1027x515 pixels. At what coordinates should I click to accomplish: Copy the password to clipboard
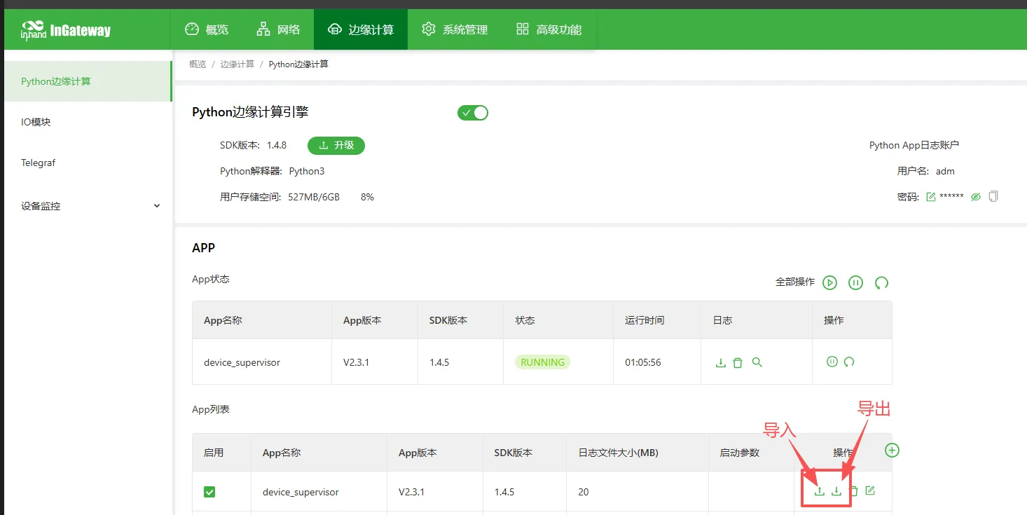pyautogui.click(x=993, y=197)
